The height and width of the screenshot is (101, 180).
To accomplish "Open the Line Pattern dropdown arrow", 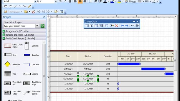I will pos(150,1).
